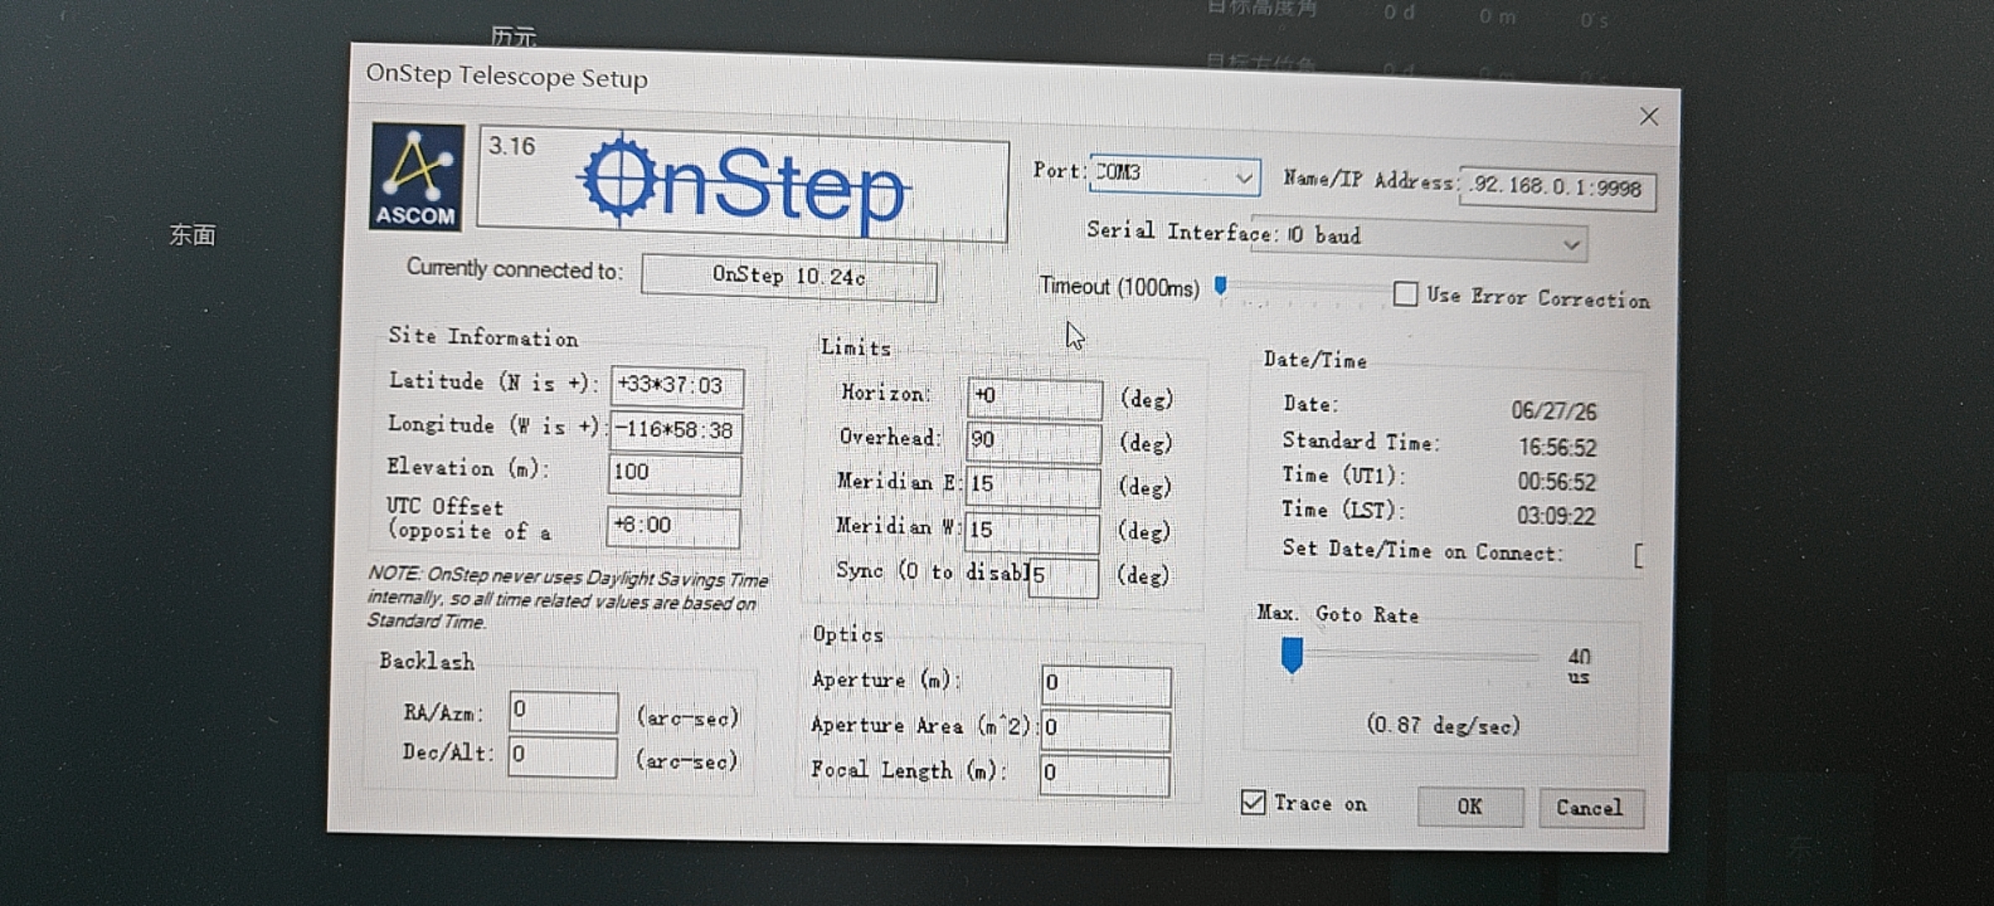Enable Use Error Correction checkbox
The image size is (1994, 906).
click(x=1405, y=294)
